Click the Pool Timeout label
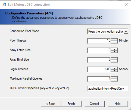This screenshot has width=131, height=110. pos(18,40)
